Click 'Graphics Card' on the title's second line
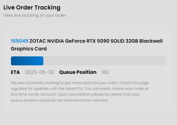This screenshot has height=125, width=177. (29, 49)
